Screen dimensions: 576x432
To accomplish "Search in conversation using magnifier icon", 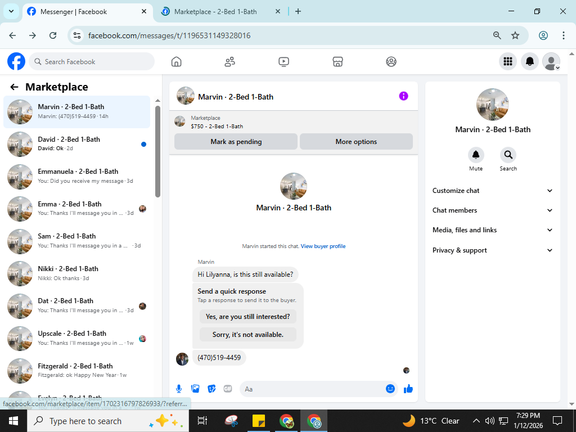I will point(508,155).
